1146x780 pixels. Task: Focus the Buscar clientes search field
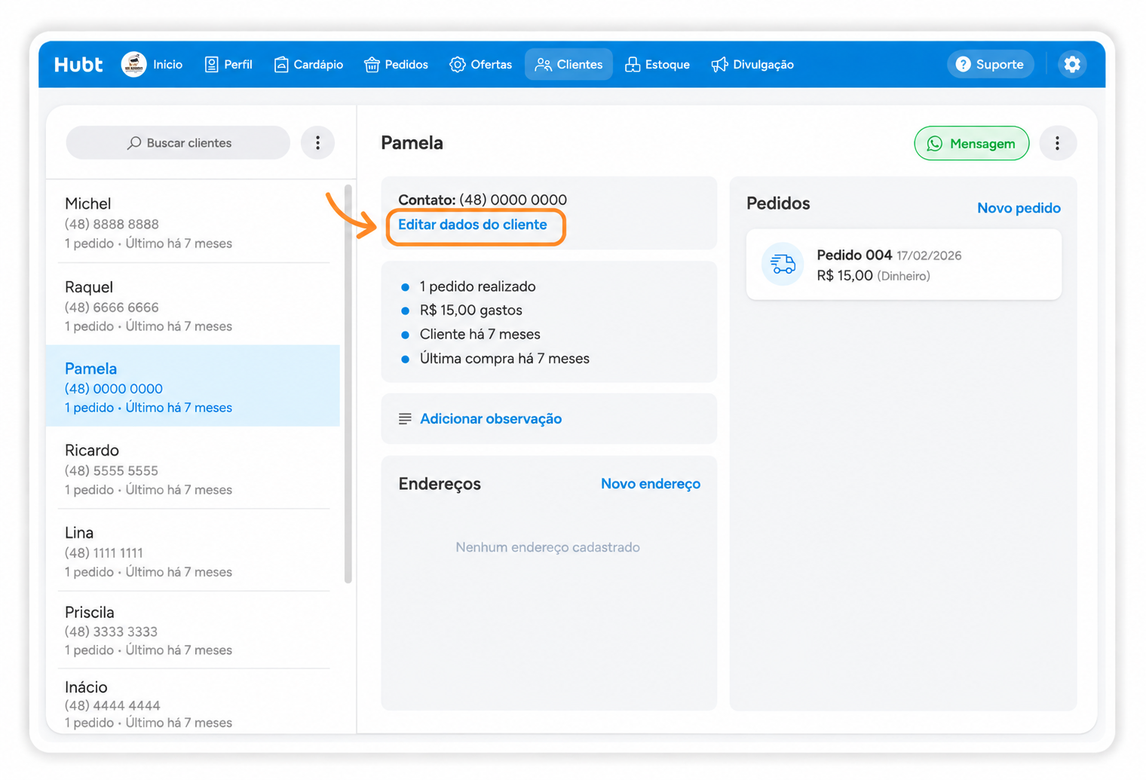pos(178,143)
